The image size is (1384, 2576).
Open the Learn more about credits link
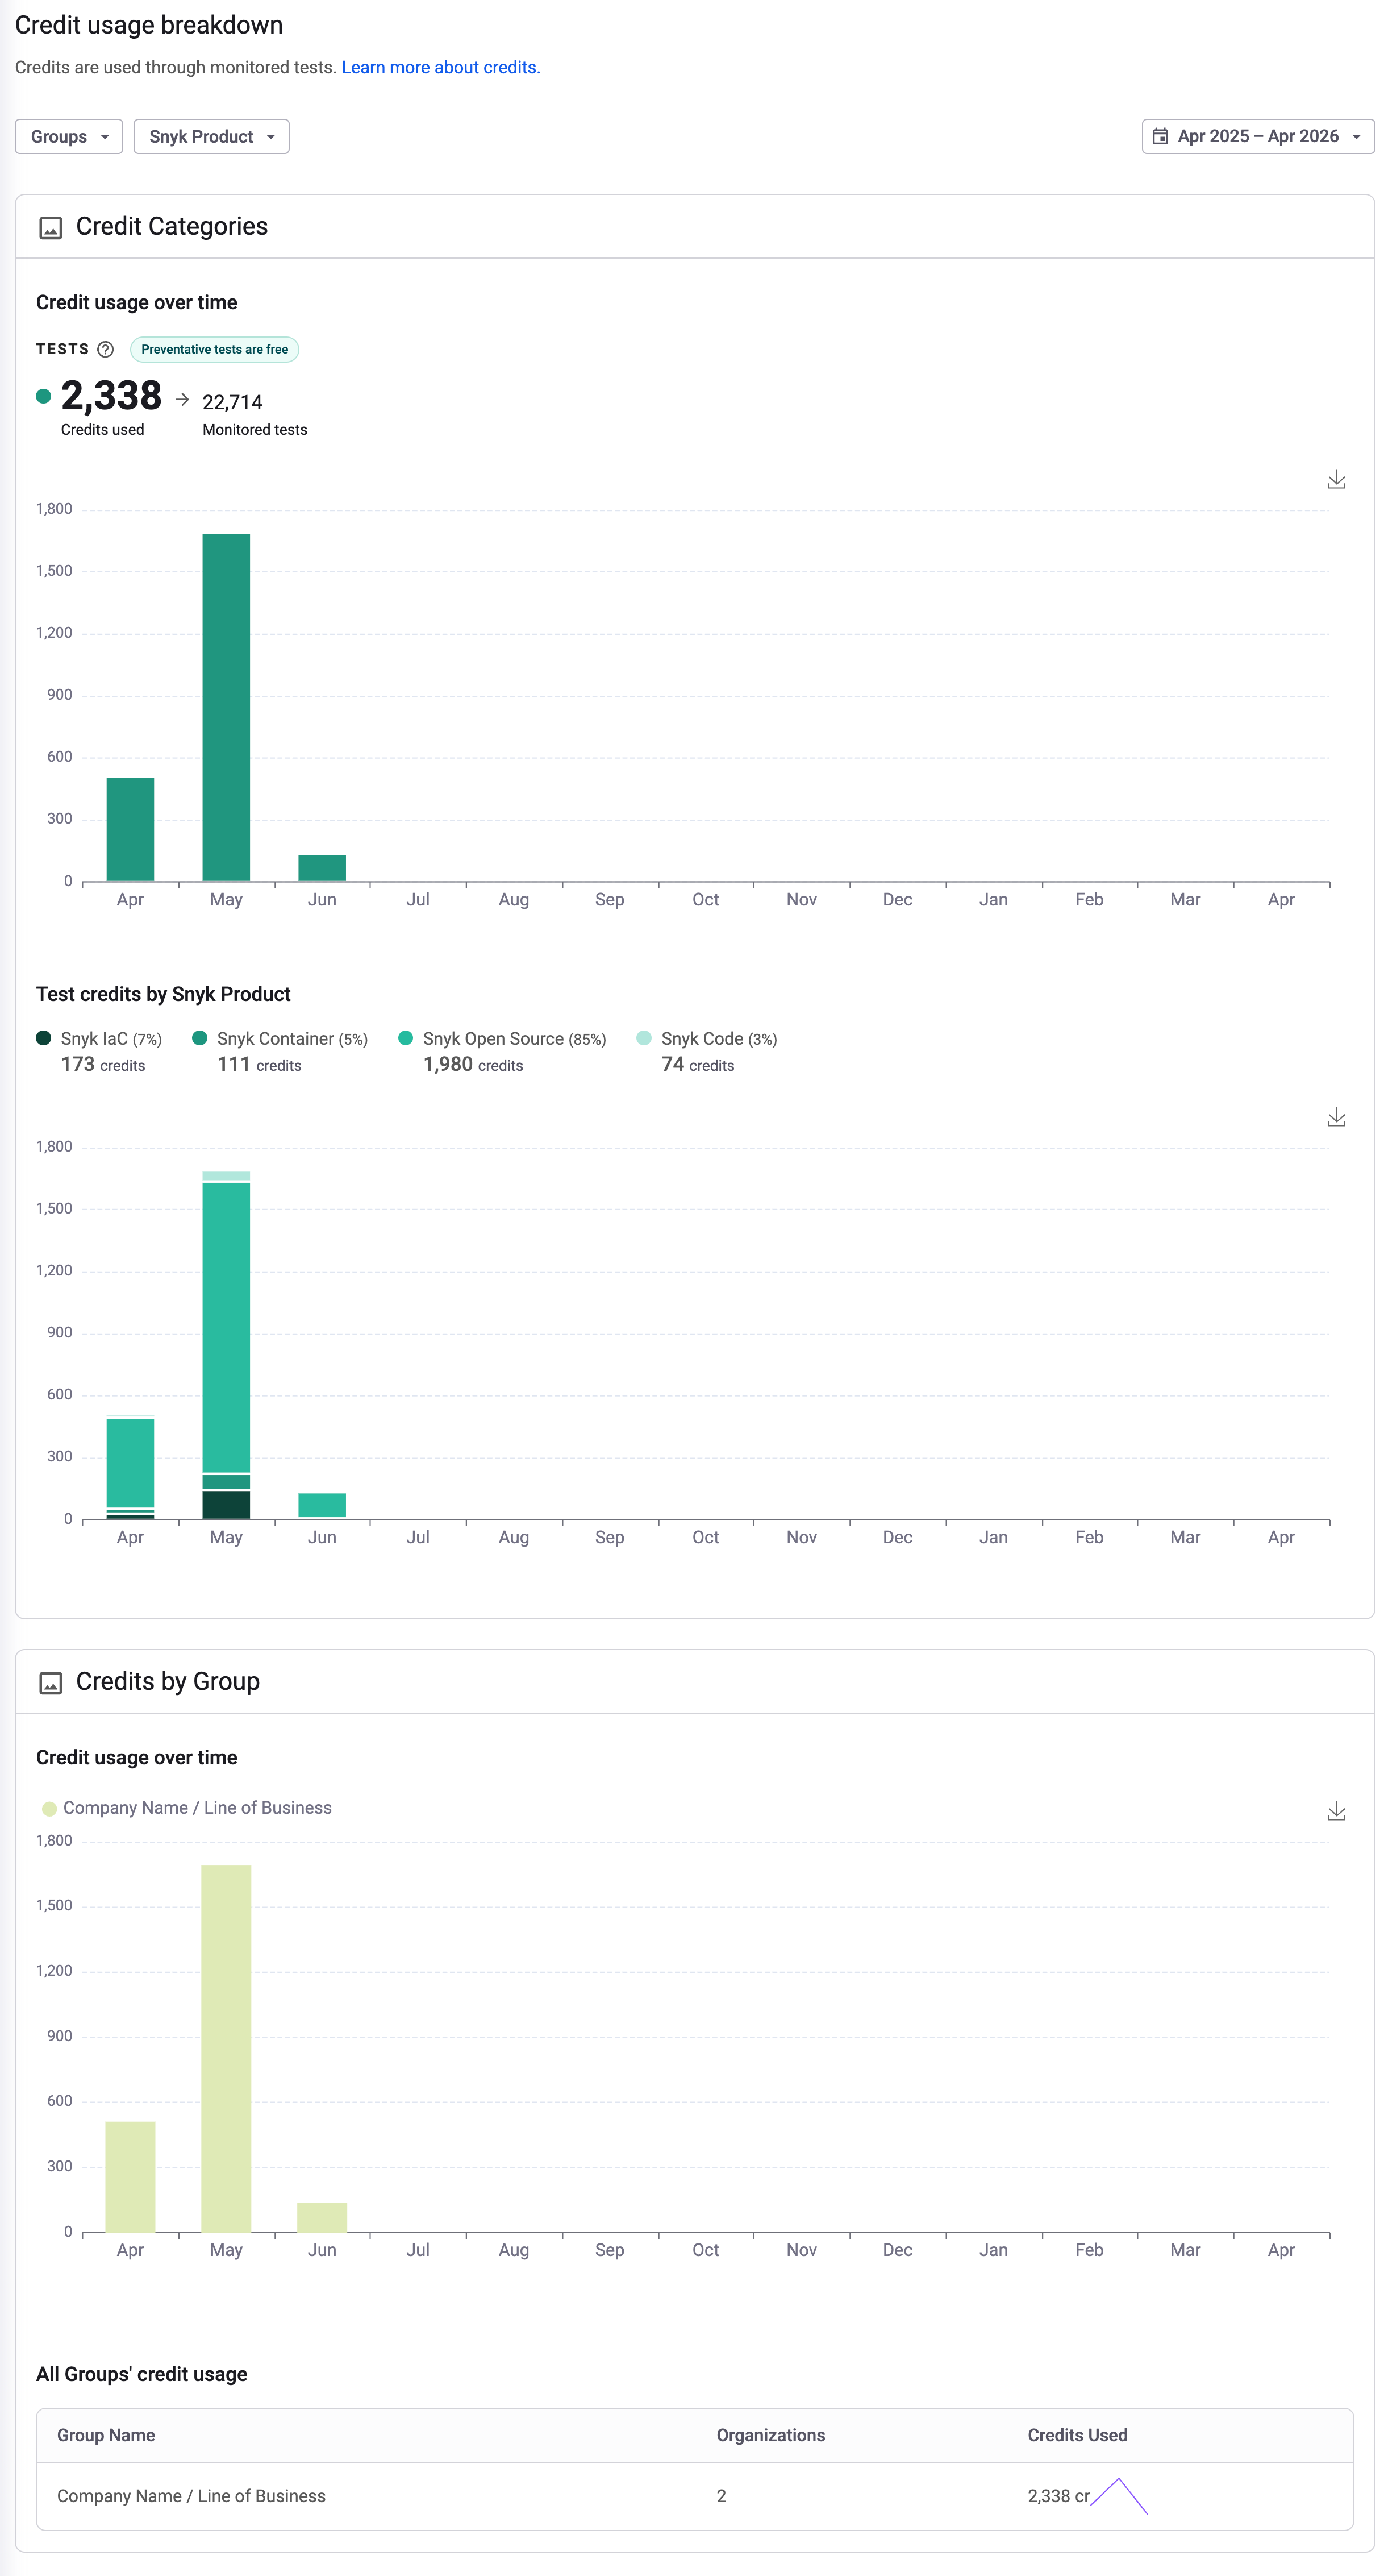440,67
